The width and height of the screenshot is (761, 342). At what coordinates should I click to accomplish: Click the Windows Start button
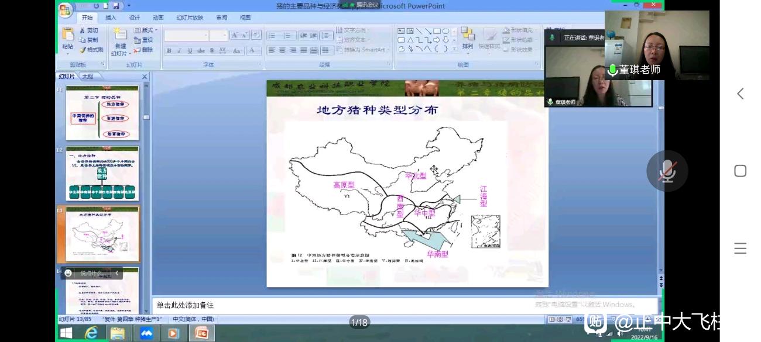tap(66, 333)
